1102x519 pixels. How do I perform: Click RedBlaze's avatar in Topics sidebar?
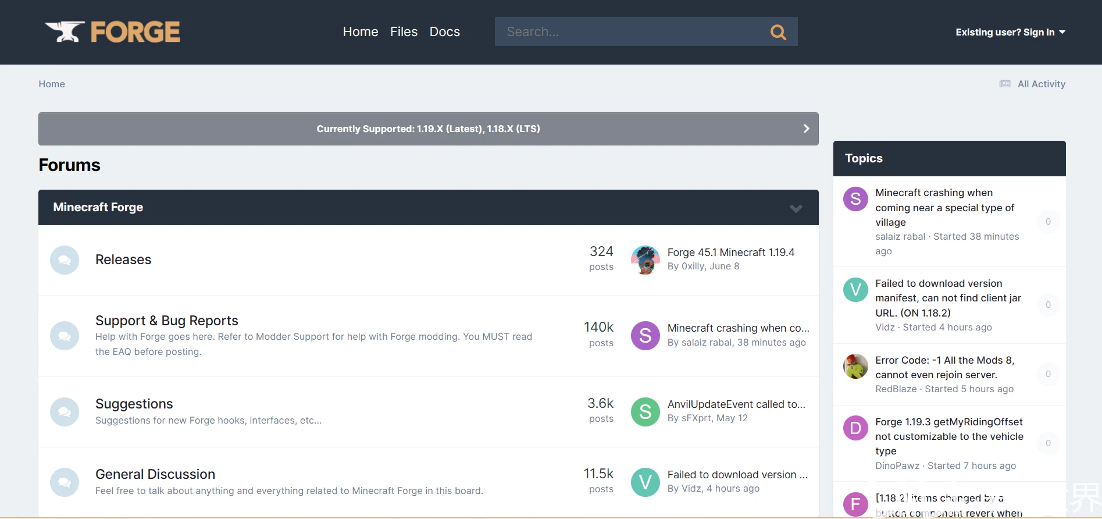855,366
